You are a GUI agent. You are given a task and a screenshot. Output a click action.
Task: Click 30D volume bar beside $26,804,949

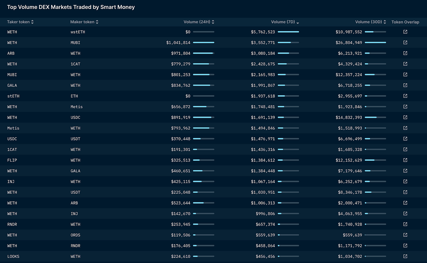[375, 42]
